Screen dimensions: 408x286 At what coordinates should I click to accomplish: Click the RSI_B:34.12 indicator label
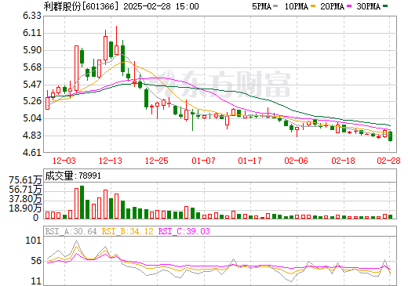[127, 231]
